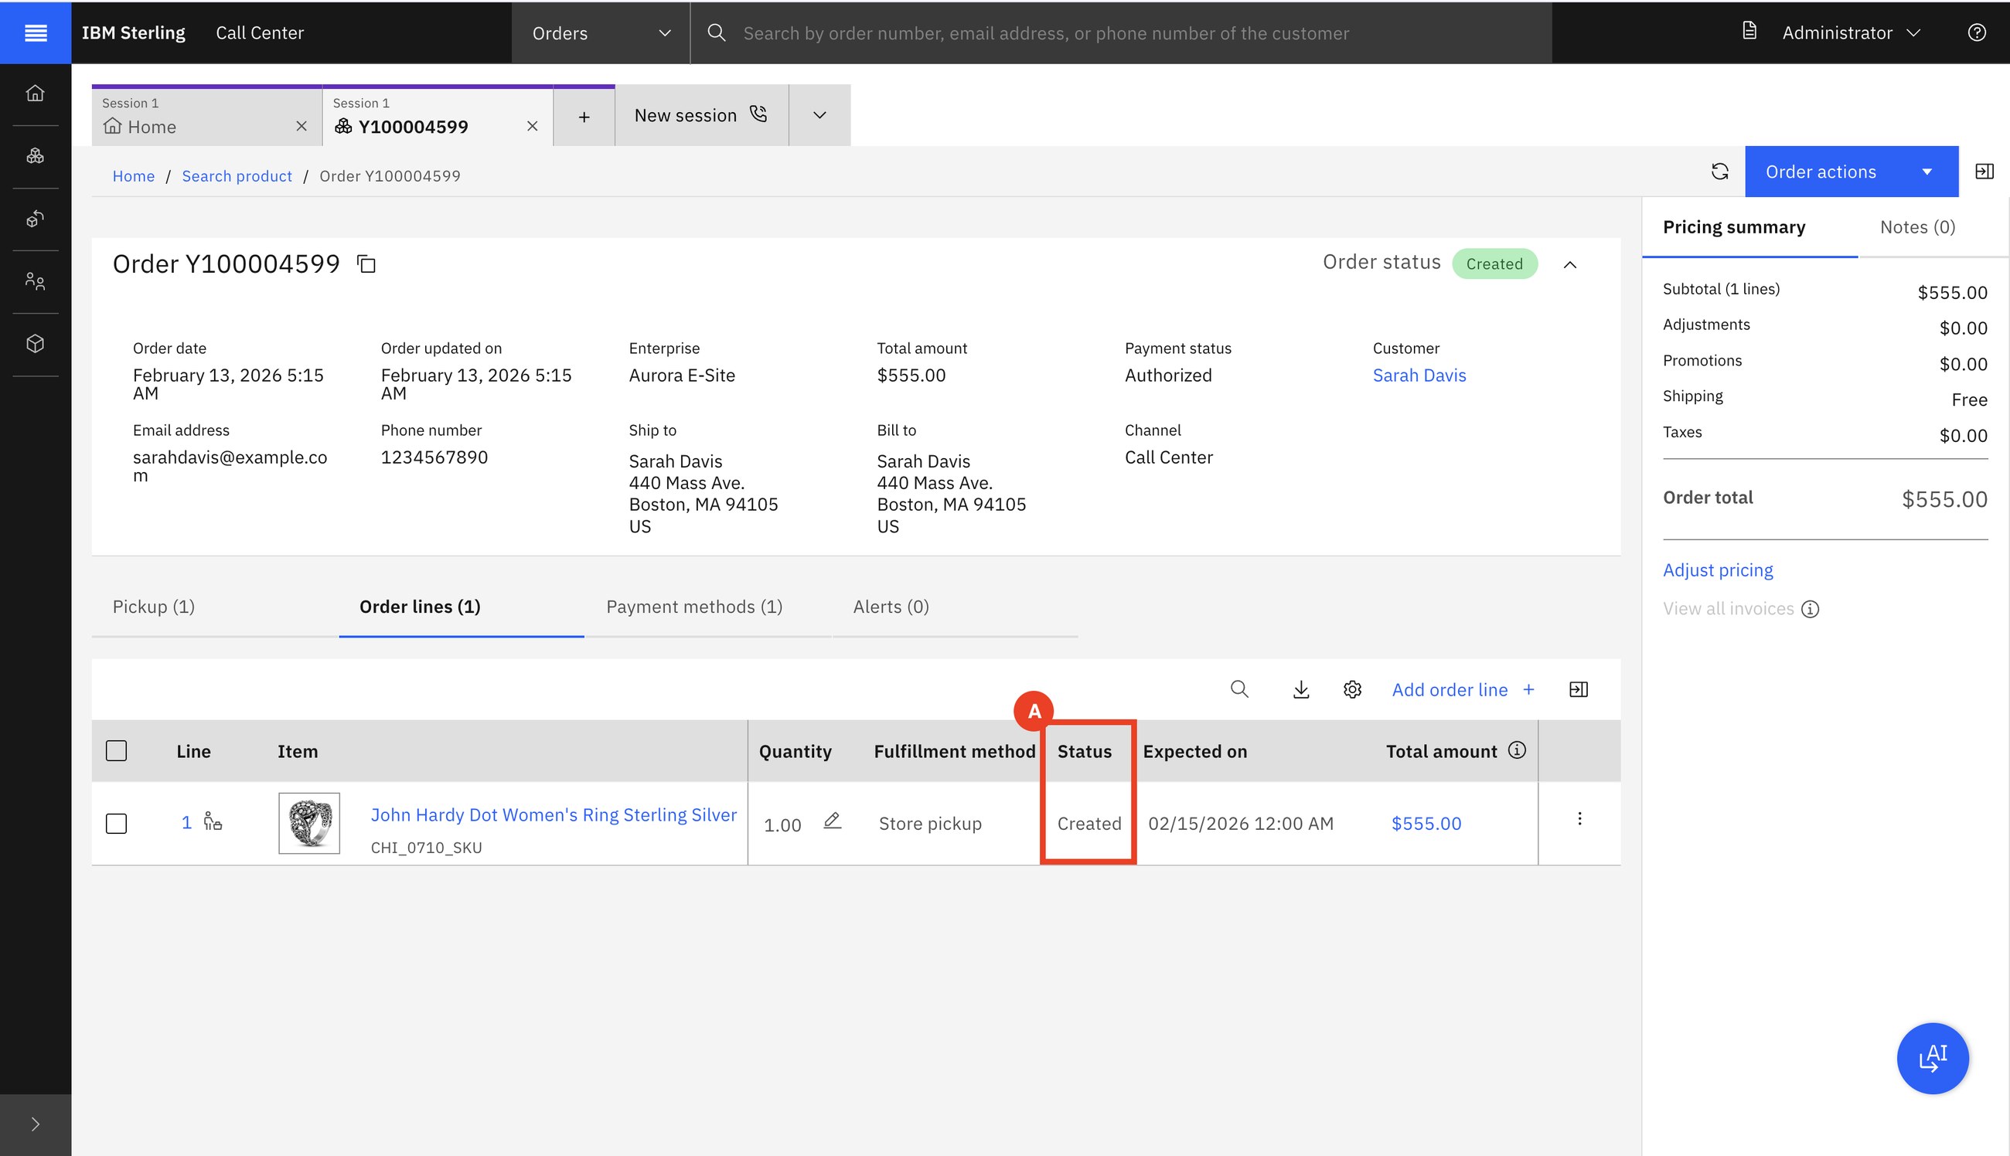Screen dimensions: 2010x1156
Task: Close the Y100004599 session tab
Action: 533,126
